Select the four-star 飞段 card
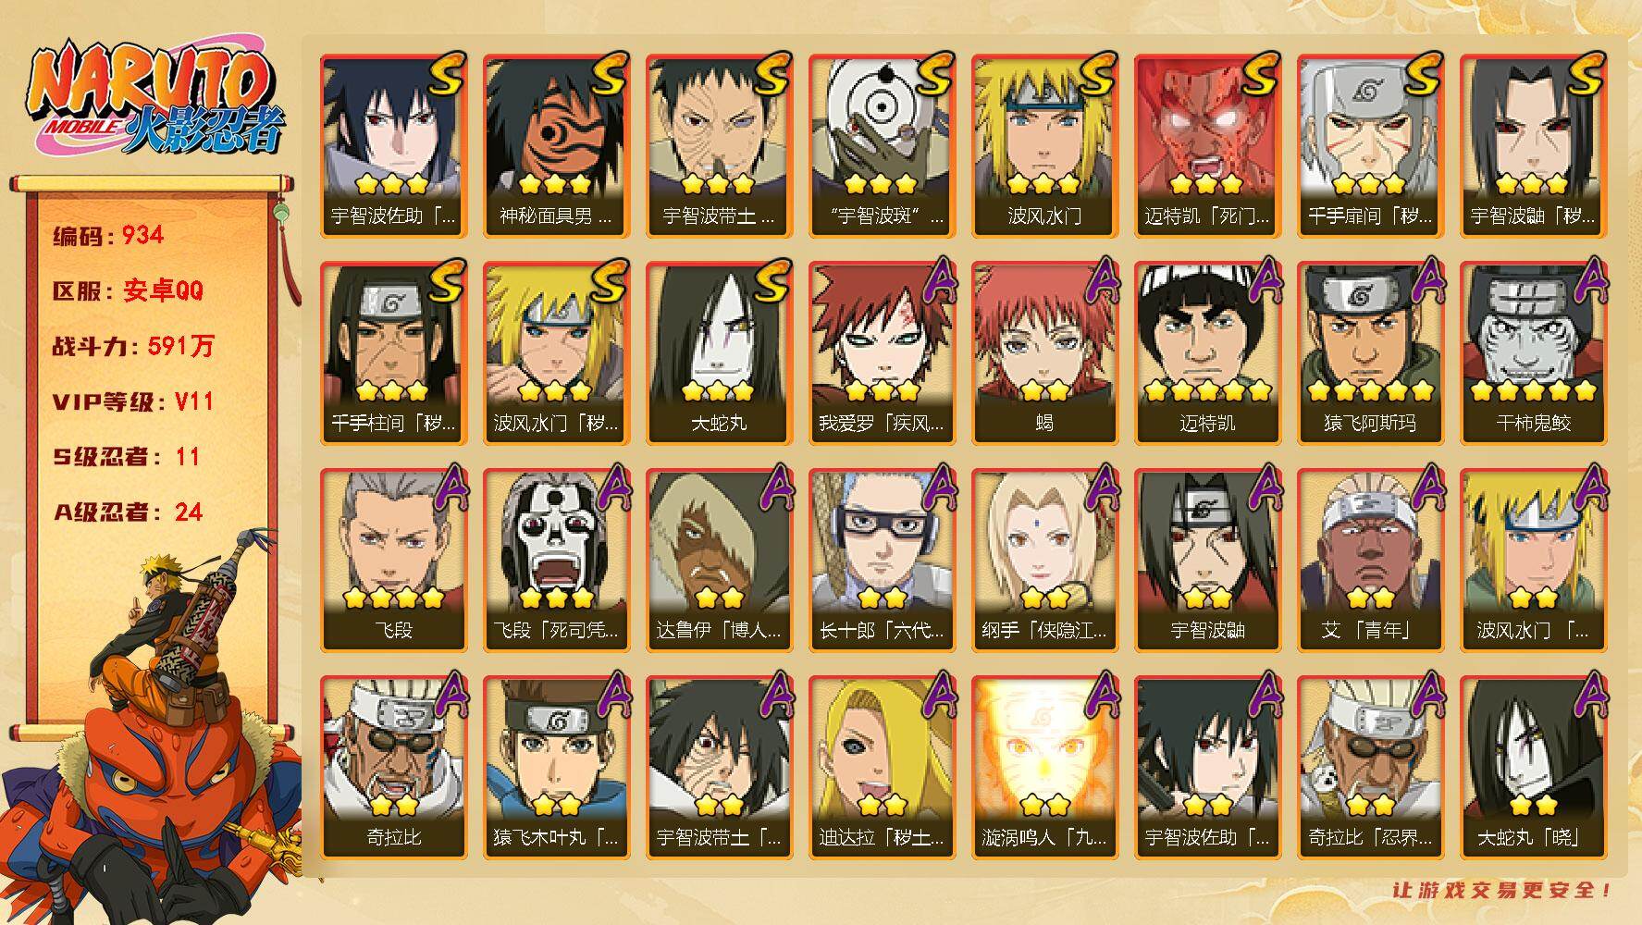The height and width of the screenshot is (925, 1642). pyautogui.click(x=394, y=561)
